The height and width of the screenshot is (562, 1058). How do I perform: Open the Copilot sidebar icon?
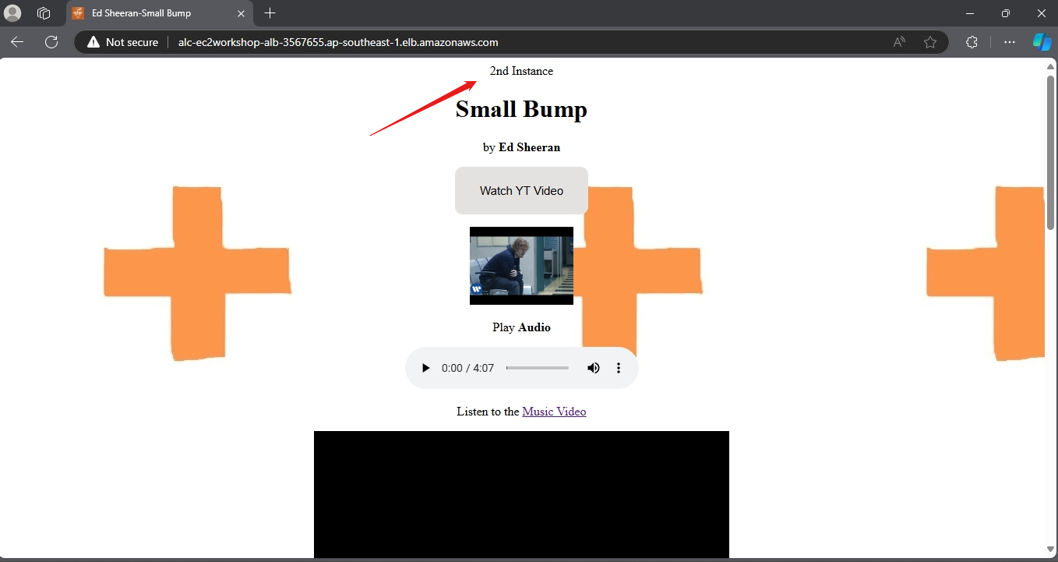[1042, 42]
